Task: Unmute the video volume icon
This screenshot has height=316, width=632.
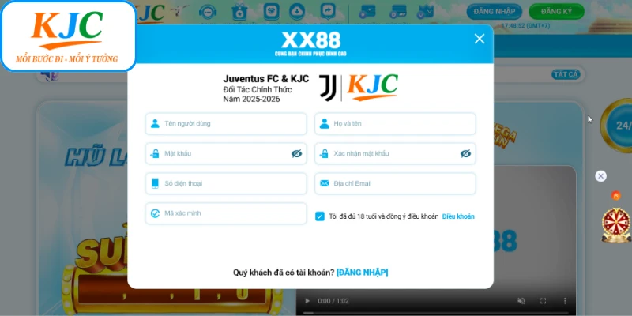Action: [x=521, y=301]
